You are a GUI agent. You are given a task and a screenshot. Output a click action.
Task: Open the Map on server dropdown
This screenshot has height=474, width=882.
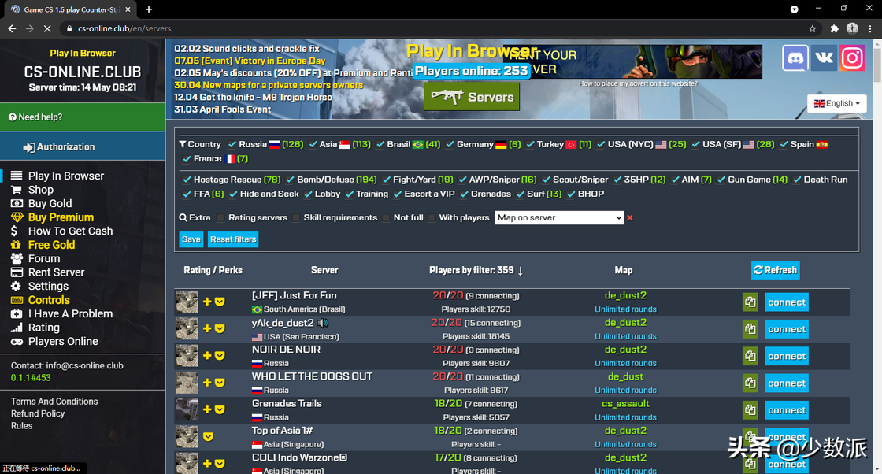pyautogui.click(x=559, y=218)
